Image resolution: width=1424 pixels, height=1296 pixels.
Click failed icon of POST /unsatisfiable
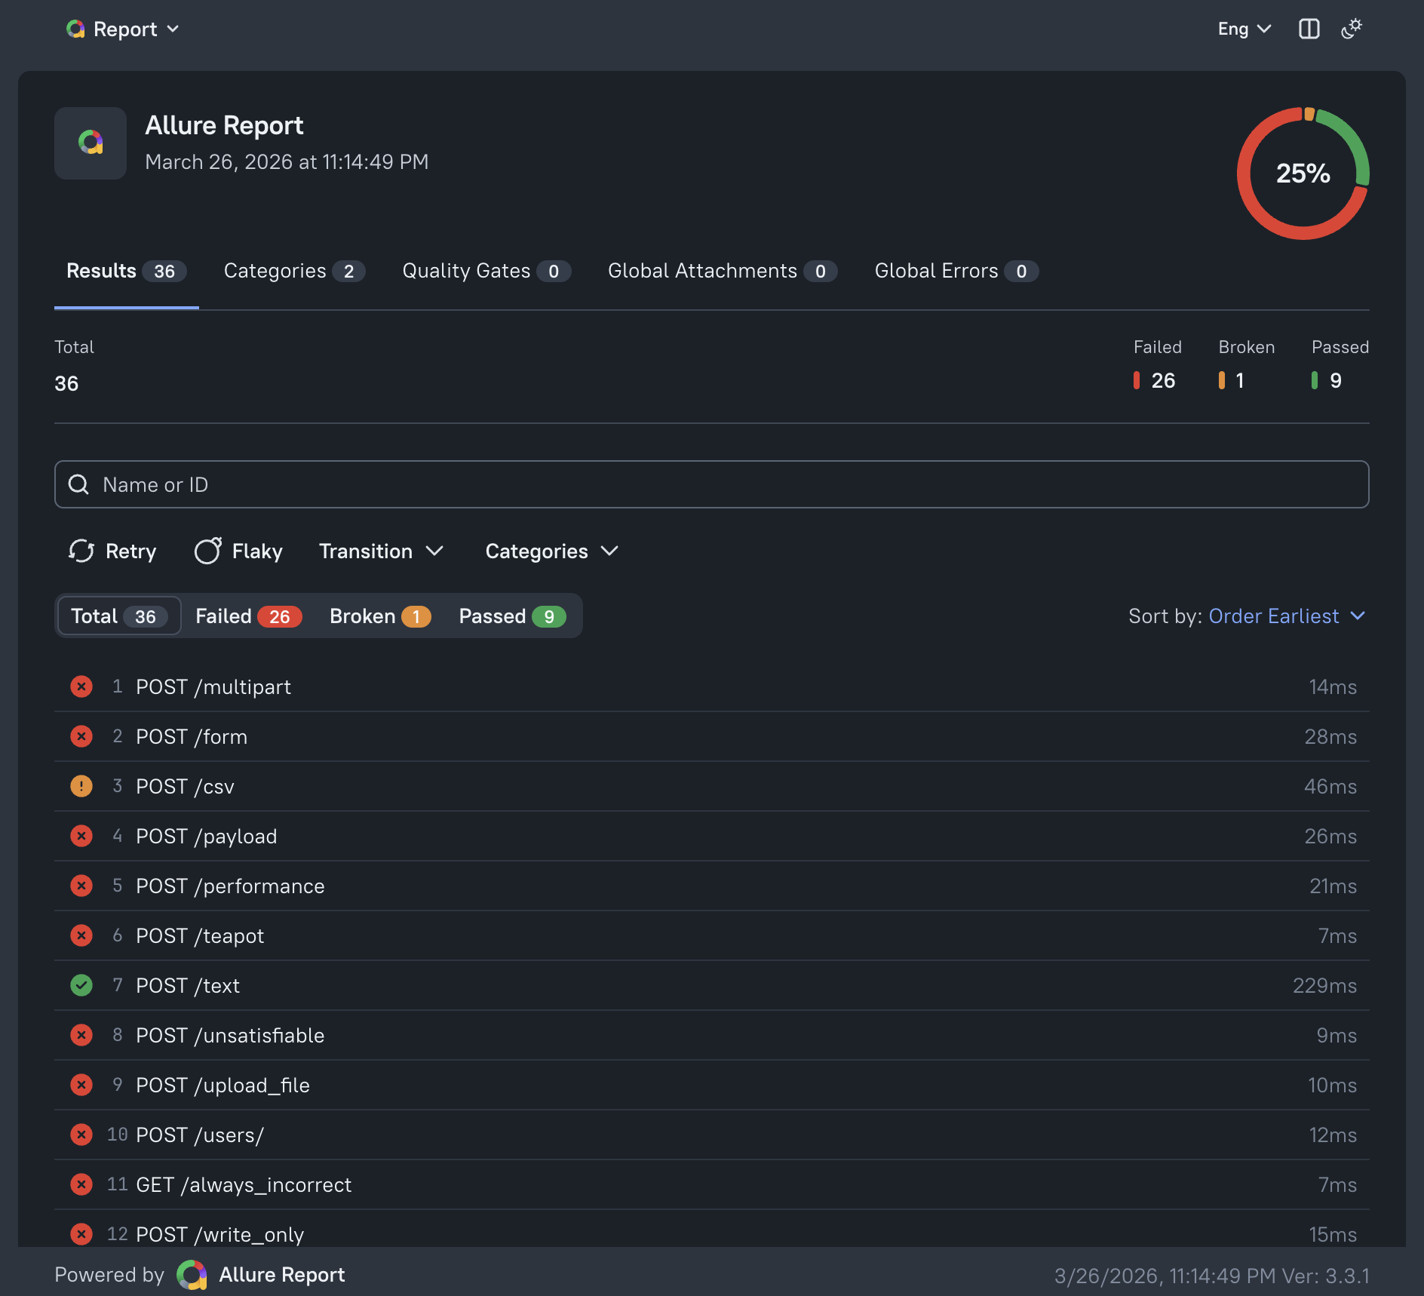coord(81,1035)
